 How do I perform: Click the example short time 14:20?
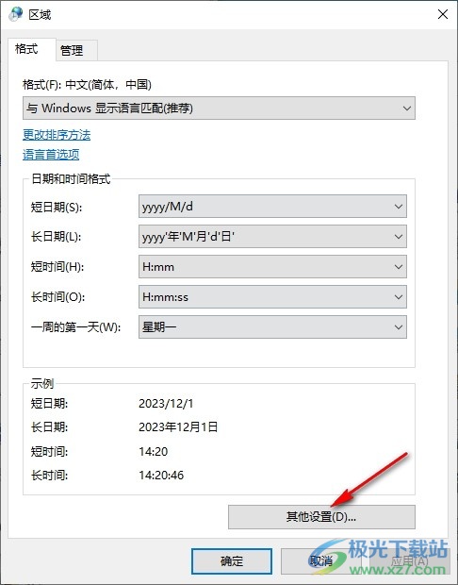(x=154, y=451)
